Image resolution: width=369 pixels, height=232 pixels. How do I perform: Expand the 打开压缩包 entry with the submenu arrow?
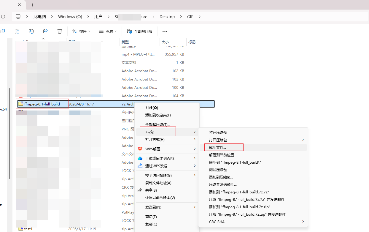[253, 140]
